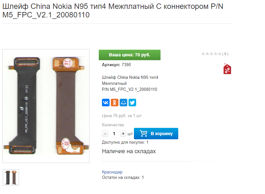Share product on VK social network
This screenshot has width=265, height=194.
pyautogui.click(x=106, y=103)
